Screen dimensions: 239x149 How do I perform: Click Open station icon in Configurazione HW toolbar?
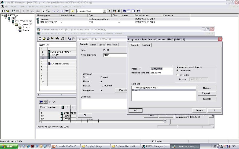tap(44, 39)
